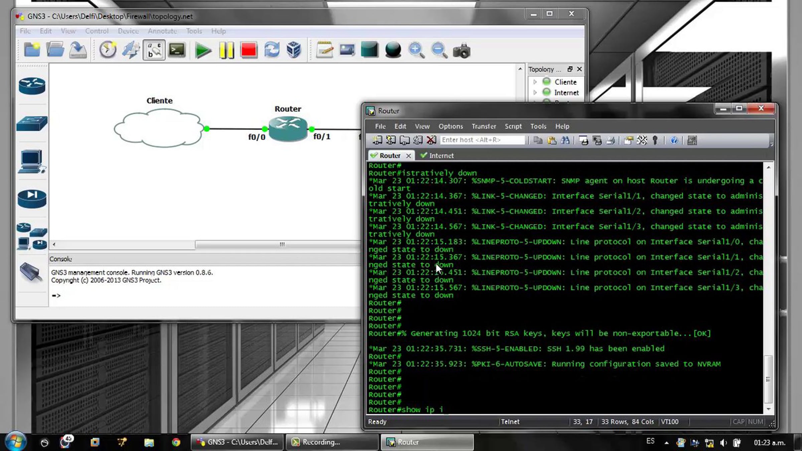The image size is (802, 451).
Task: Open the Options menu in Router window
Action: click(x=451, y=126)
